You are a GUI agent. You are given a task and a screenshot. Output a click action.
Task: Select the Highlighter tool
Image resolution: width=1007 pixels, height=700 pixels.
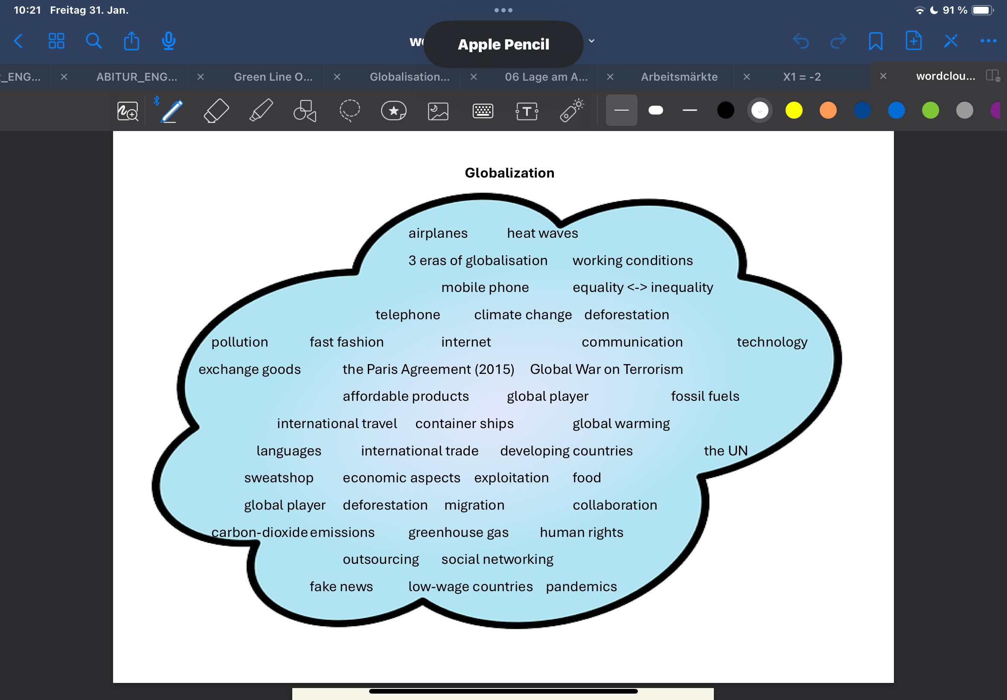coord(261,111)
